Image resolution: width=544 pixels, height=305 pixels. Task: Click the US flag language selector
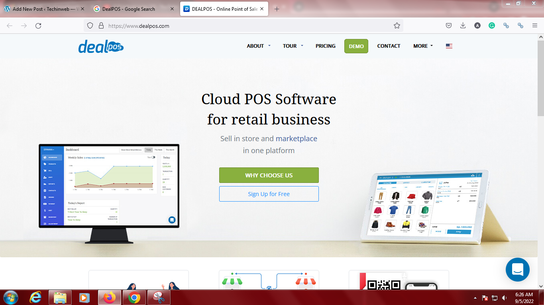pos(449,46)
